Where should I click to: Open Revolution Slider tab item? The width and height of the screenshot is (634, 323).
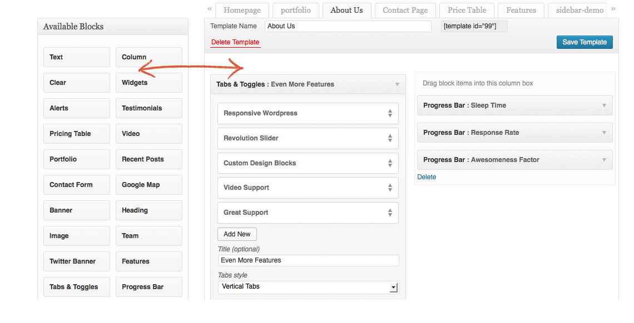pos(308,138)
